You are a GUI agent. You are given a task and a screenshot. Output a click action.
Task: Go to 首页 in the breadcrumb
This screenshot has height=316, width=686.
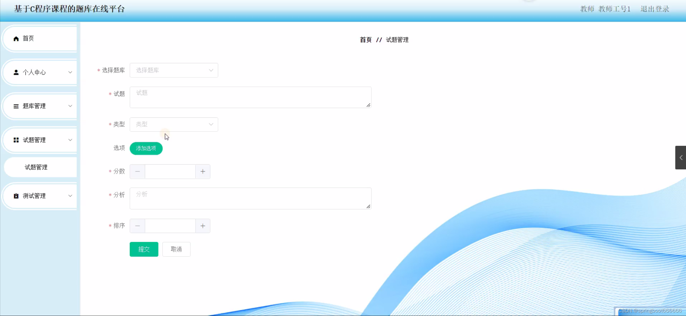(366, 40)
